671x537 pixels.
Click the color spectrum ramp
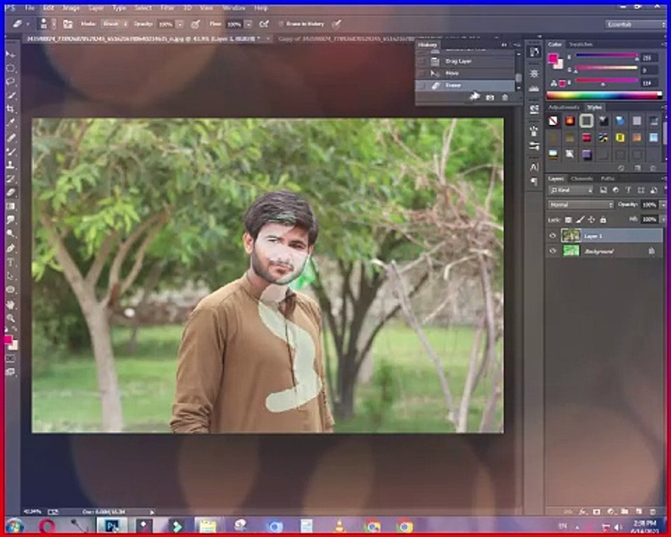pos(604,95)
